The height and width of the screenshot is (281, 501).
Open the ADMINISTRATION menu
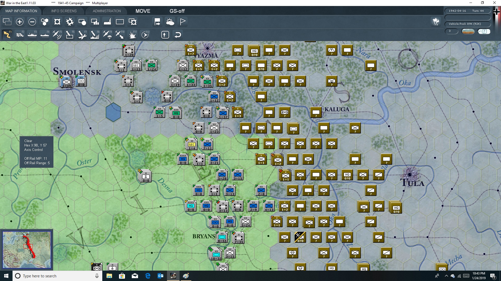click(106, 11)
